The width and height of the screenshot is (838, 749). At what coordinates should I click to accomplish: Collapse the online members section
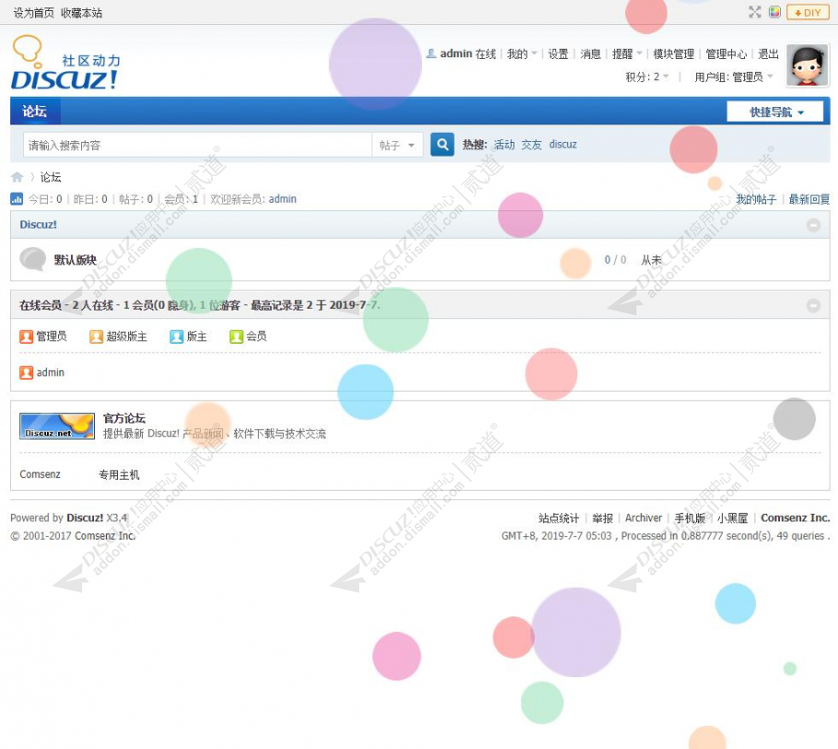[813, 305]
